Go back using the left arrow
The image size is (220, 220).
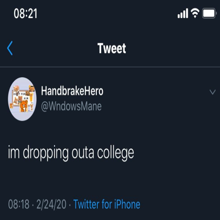10,48
